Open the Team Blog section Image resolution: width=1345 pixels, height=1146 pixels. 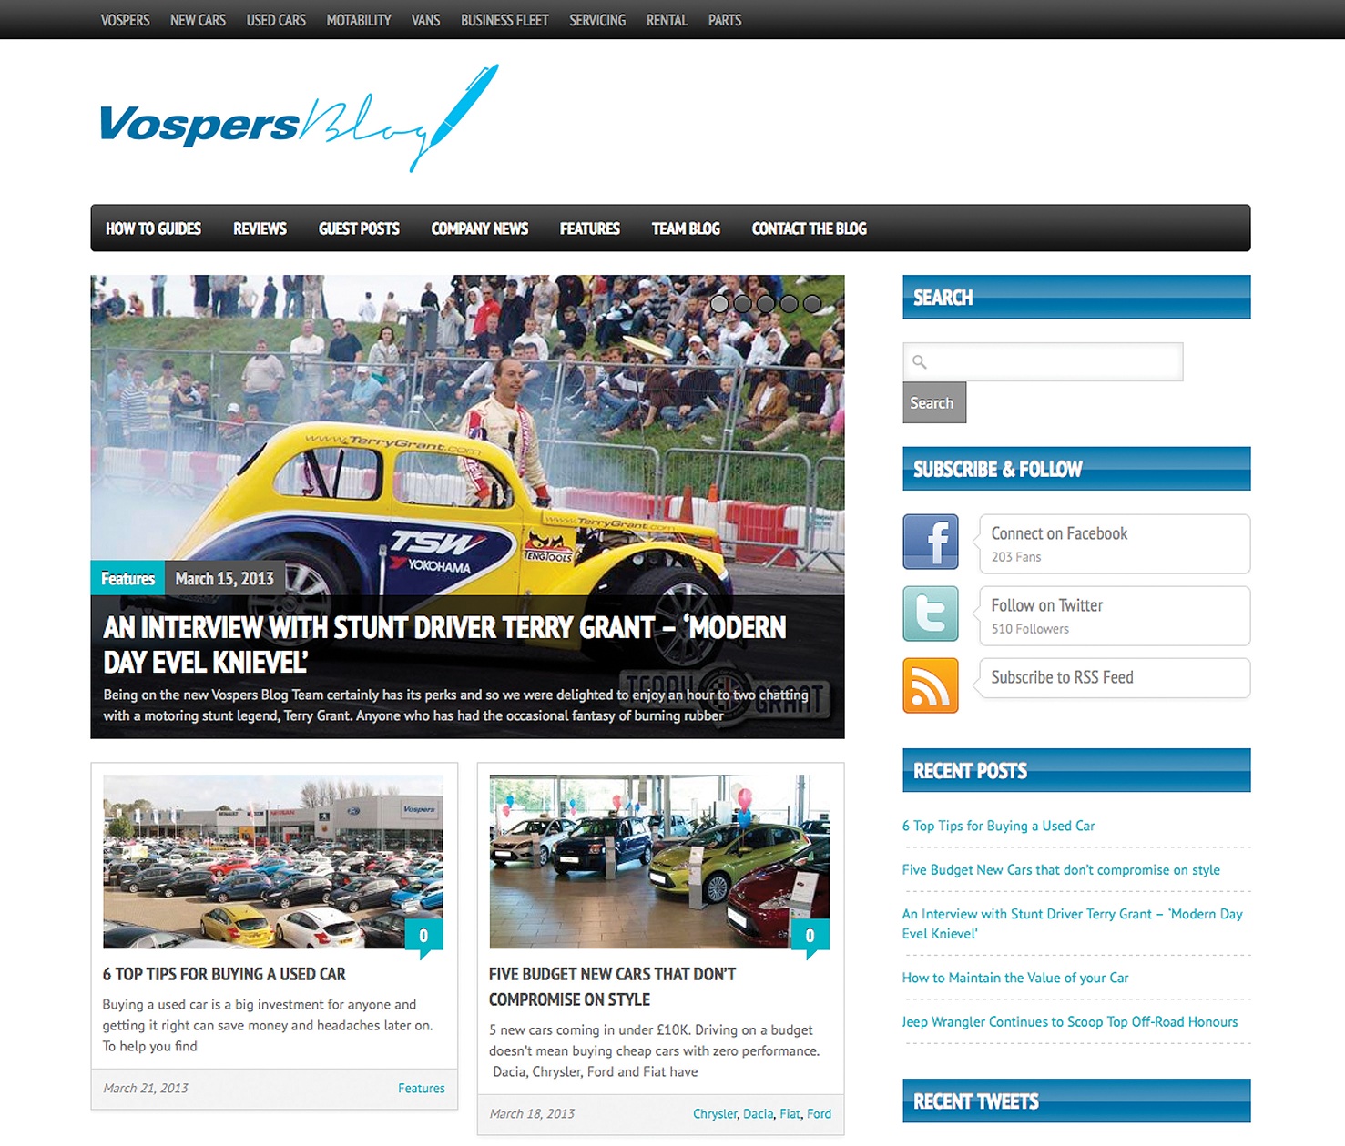tap(686, 228)
